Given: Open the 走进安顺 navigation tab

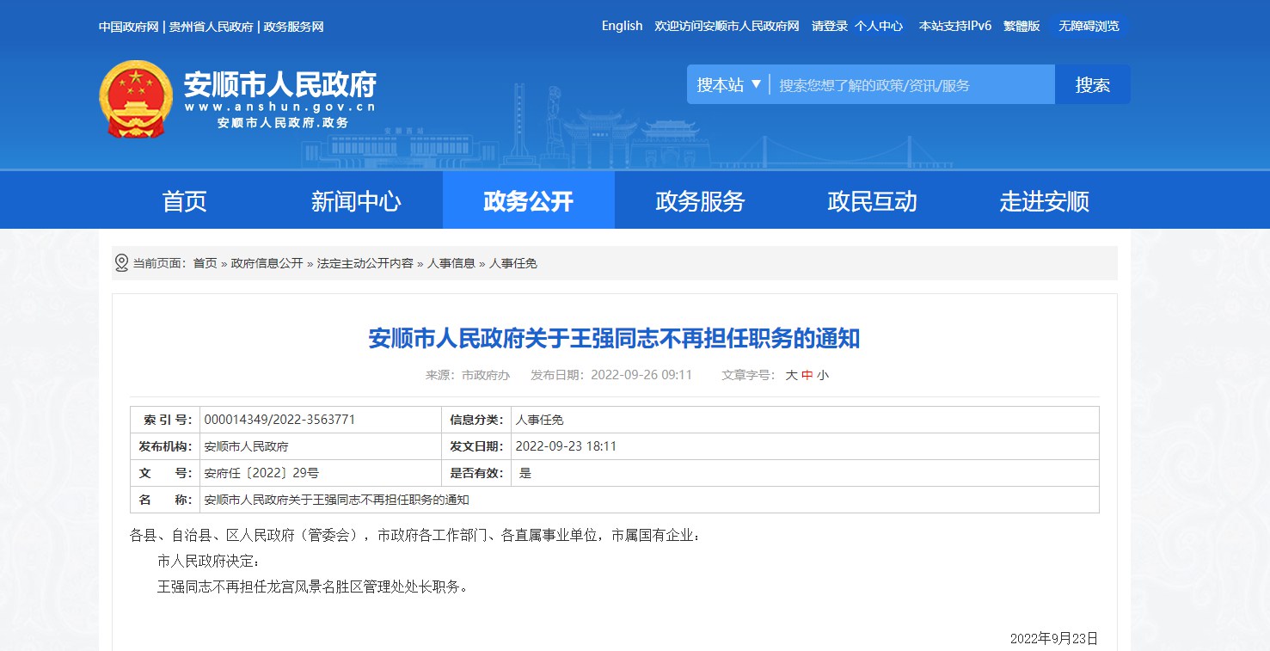Looking at the screenshot, I should point(1044,201).
